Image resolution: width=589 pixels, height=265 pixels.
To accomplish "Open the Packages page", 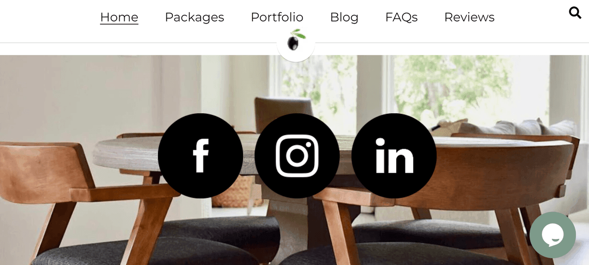I will [194, 17].
